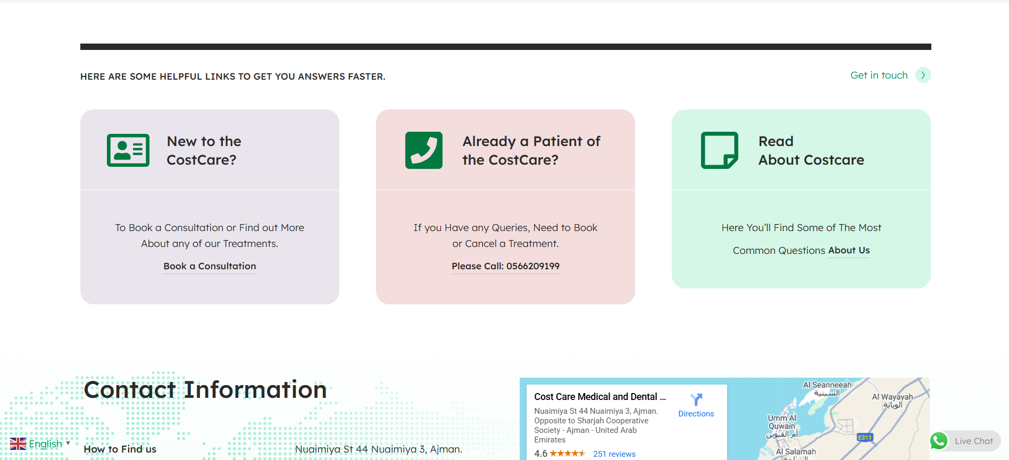
Task: Click Already a Patient of the CostCare? heading
Action: point(531,150)
